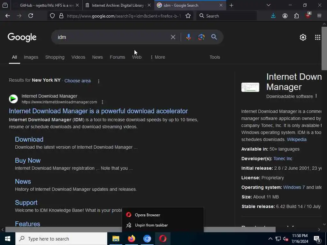Open location options three-dot menu
Screen dimensions: 327x245
pyautogui.click(x=99, y=81)
